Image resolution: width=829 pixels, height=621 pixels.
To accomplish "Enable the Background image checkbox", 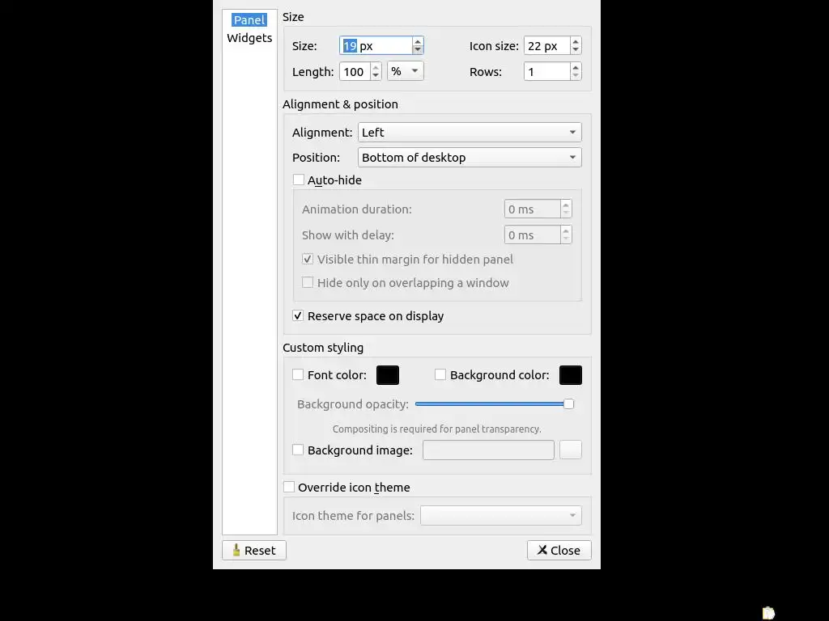I will [298, 450].
